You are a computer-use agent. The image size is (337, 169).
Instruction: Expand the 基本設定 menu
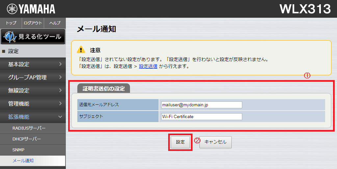click(x=33, y=64)
